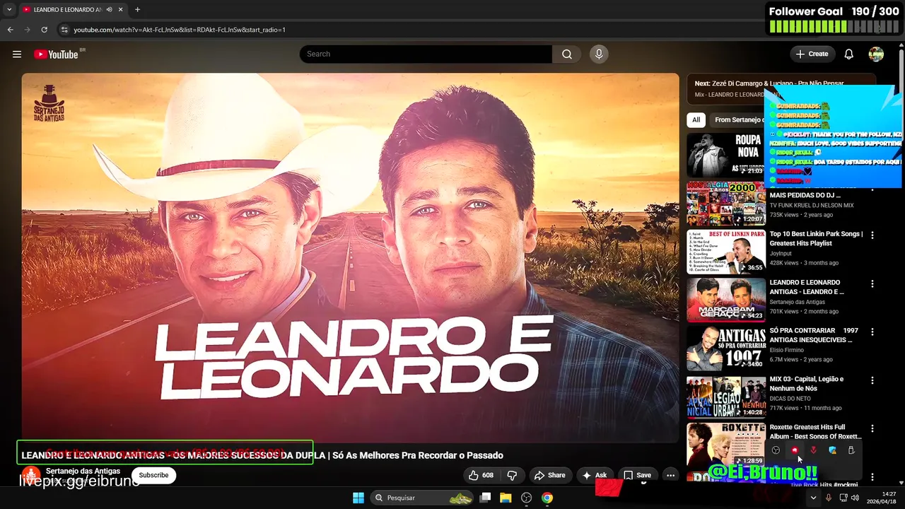Click TV FUNK KRUEL DJ NELSON MIX channel

pyautogui.click(x=812, y=205)
